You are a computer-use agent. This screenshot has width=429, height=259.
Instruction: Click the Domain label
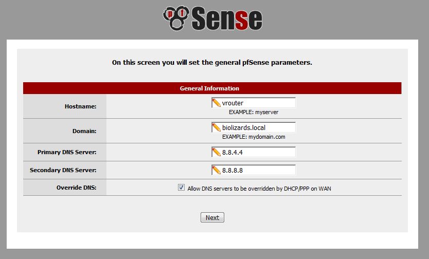click(84, 131)
